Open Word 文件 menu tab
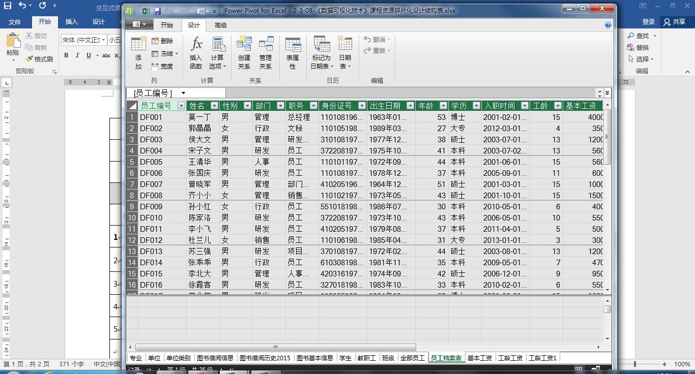 click(x=15, y=22)
